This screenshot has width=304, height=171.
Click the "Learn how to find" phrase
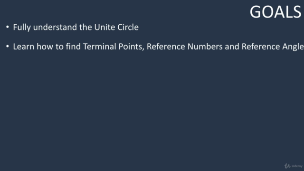click(47, 47)
